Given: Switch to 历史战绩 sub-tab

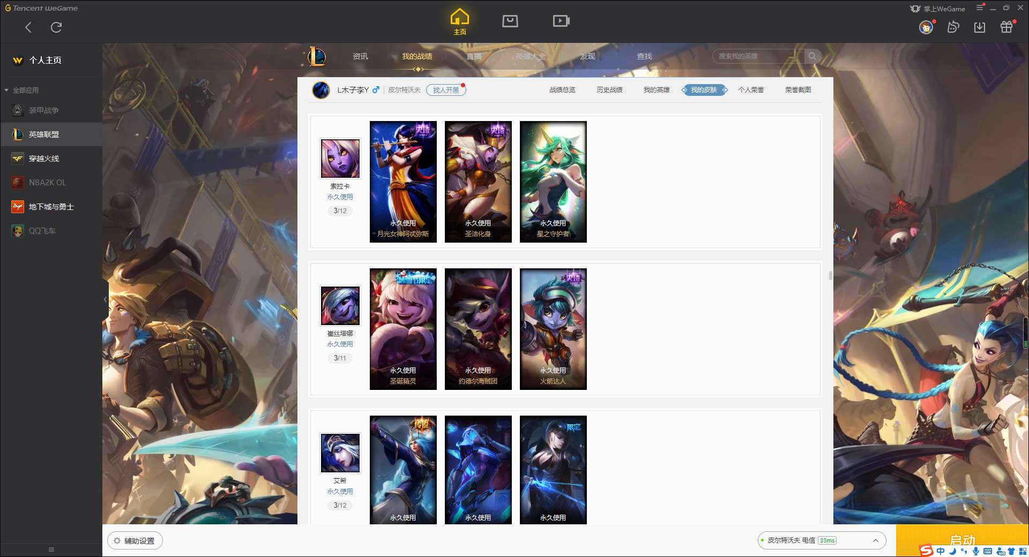Looking at the screenshot, I should [x=609, y=90].
